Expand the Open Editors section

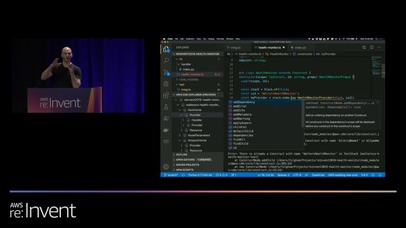click(198, 160)
